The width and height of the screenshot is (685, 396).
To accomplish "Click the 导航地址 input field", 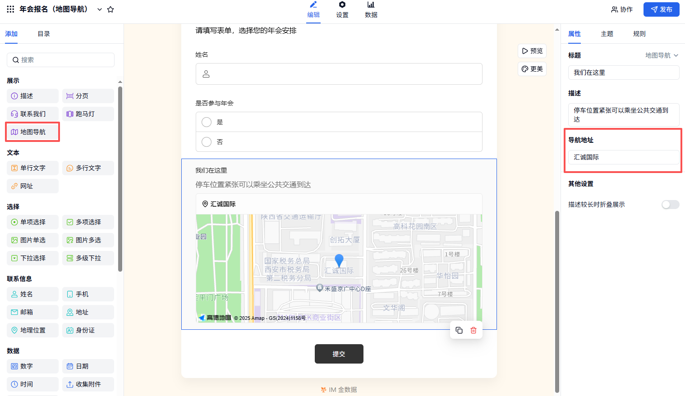I will pos(623,157).
